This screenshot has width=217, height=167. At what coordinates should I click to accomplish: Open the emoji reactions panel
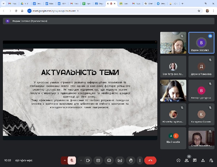click(x=109, y=160)
